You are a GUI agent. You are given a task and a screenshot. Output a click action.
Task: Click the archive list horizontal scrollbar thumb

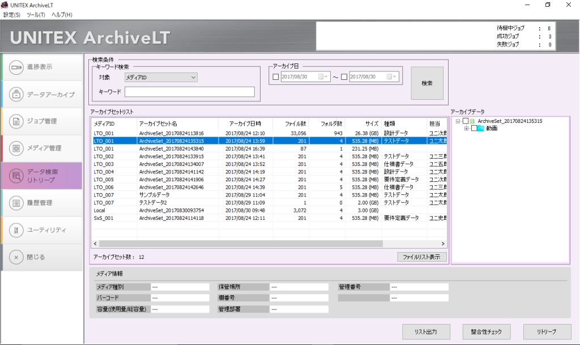click(x=241, y=244)
